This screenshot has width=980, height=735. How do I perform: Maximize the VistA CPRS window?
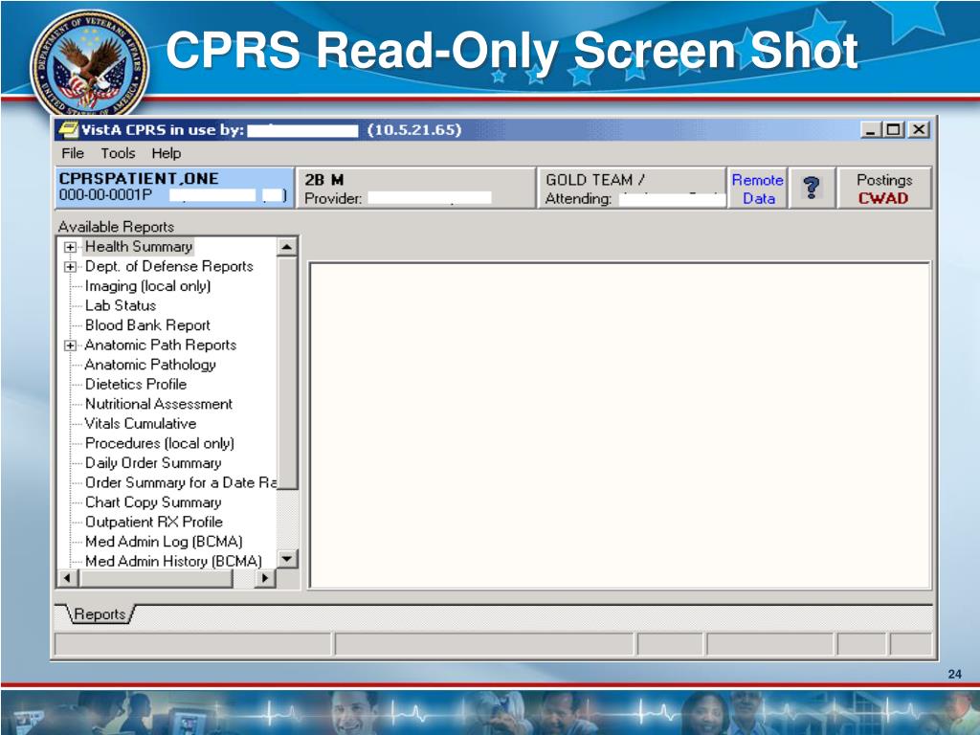(x=895, y=129)
